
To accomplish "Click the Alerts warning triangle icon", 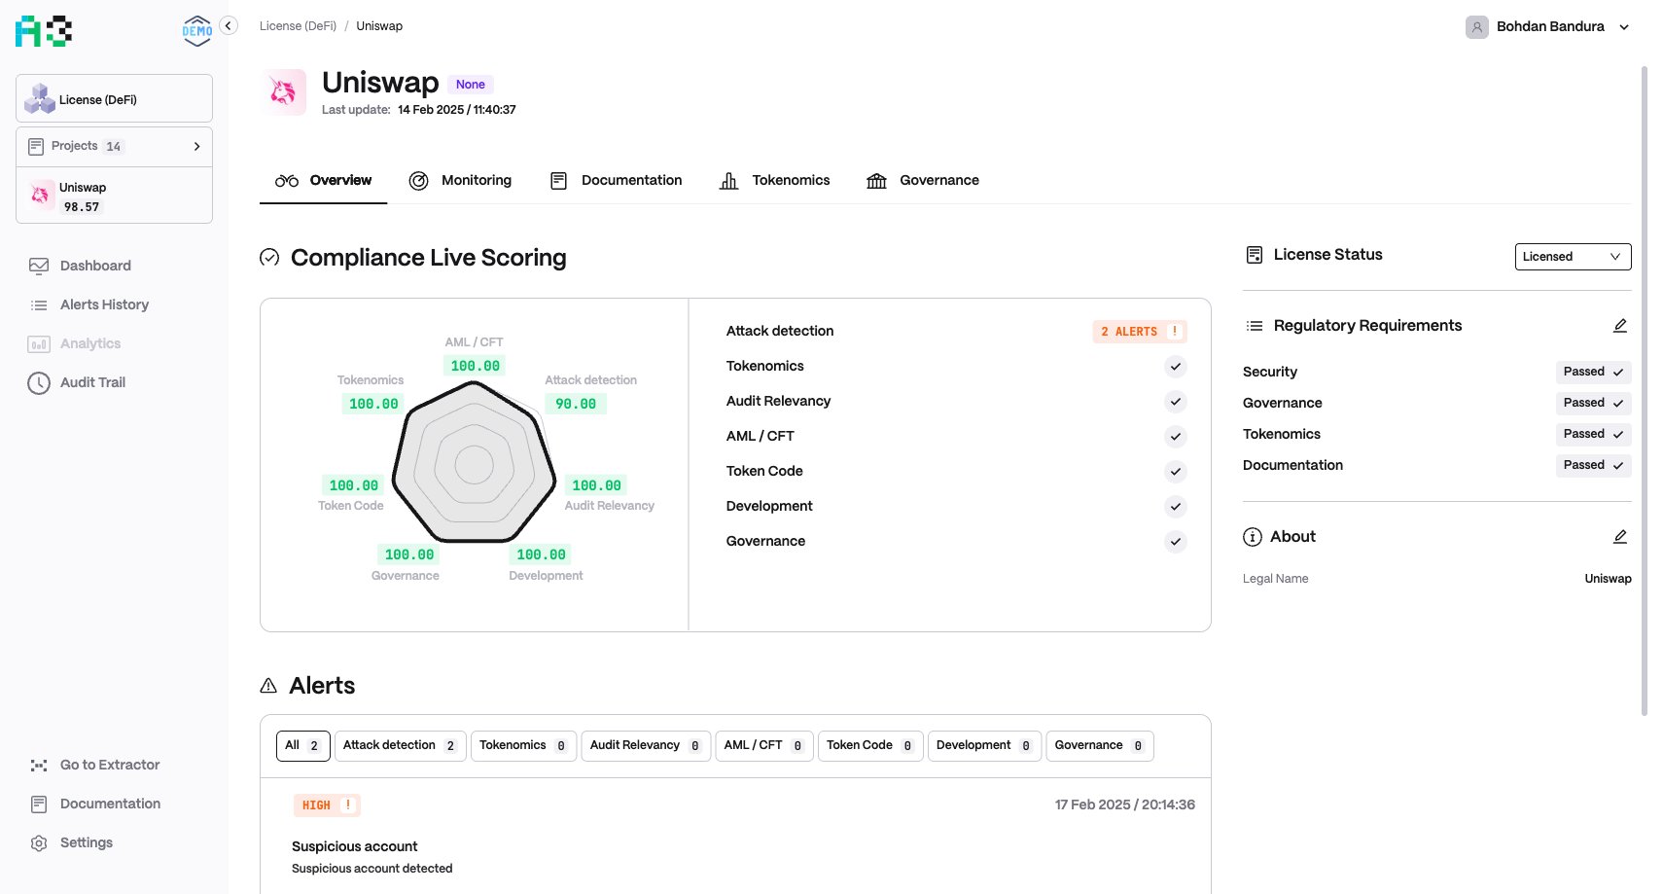I will [x=268, y=686].
